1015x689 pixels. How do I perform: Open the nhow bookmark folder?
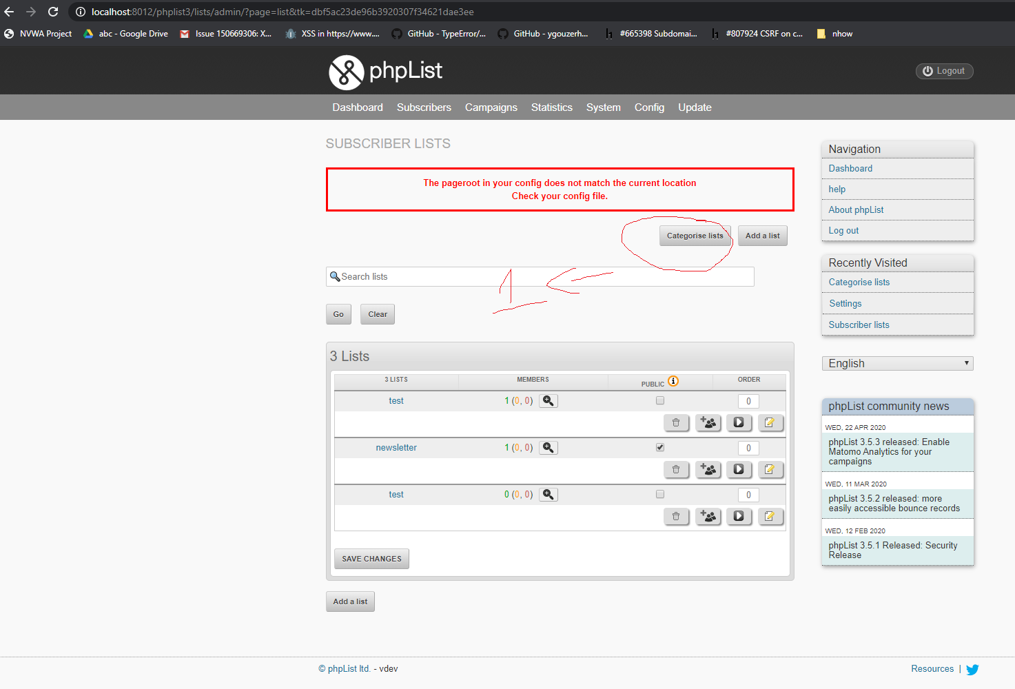pos(834,34)
